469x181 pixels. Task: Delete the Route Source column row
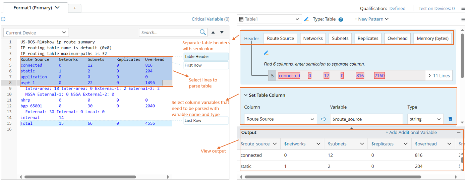click(450, 119)
